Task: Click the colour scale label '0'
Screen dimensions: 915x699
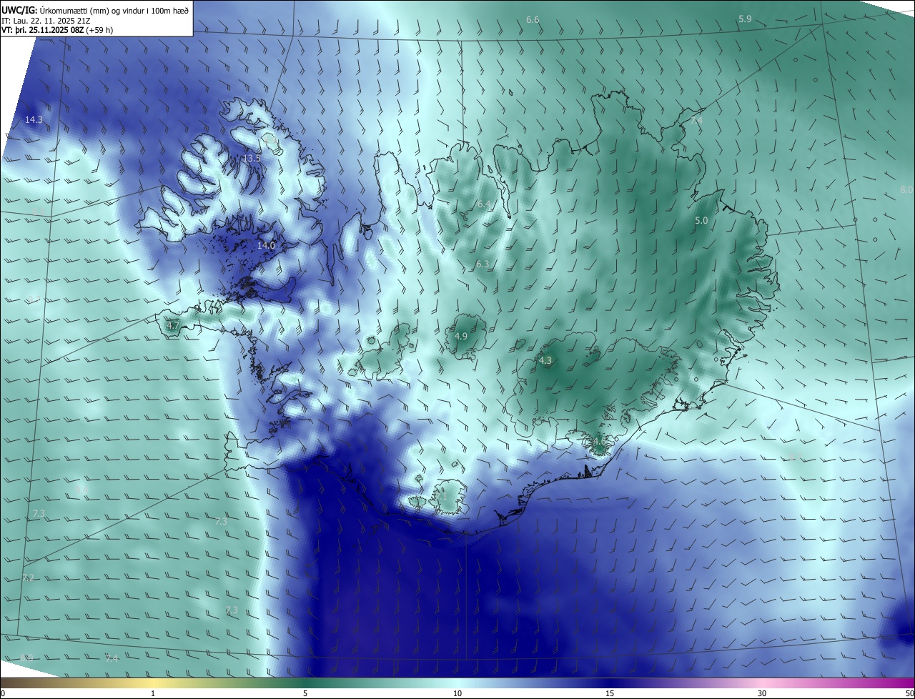Action: [x=3, y=693]
